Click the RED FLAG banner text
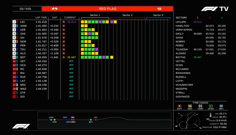This screenshot has width=236, height=135. point(108,9)
